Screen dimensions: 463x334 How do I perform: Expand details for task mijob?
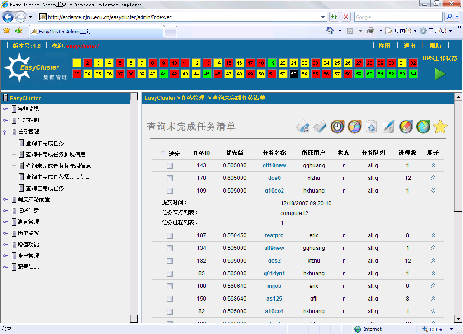point(433,286)
